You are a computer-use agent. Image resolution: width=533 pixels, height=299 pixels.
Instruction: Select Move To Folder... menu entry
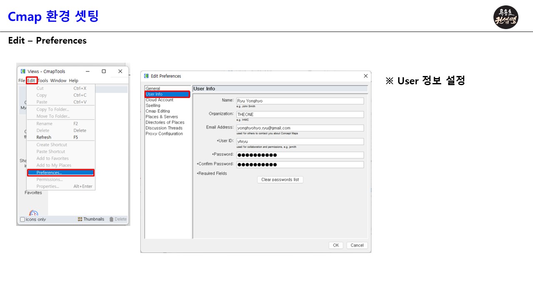pos(61,116)
